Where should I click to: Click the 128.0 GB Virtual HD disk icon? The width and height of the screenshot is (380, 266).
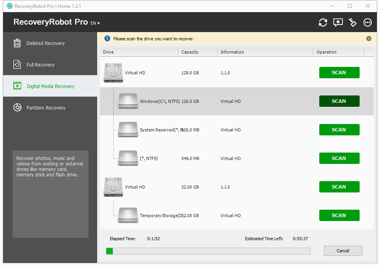point(113,73)
